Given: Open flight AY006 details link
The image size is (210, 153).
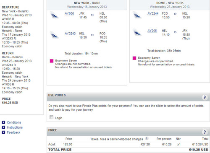Looking at the screenshot, I should tap(69, 13).
